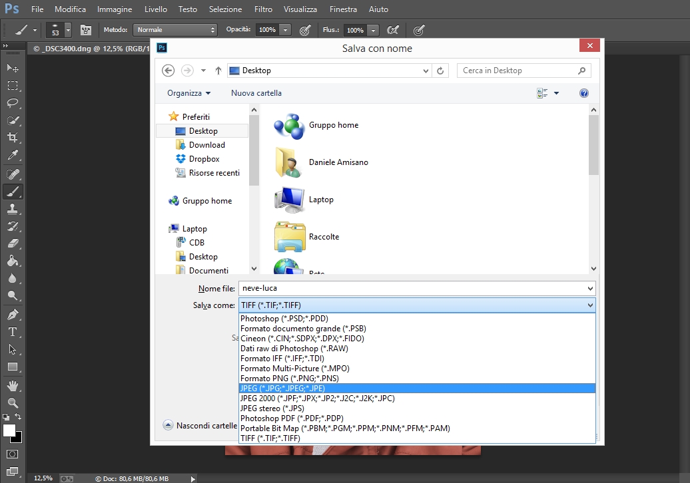Click the Nome file text field
The height and width of the screenshot is (483, 690).
coord(417,289)
